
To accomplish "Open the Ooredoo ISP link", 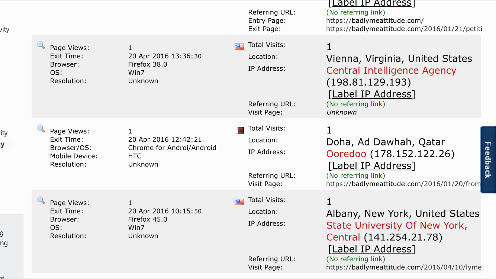I will [346, 154].
